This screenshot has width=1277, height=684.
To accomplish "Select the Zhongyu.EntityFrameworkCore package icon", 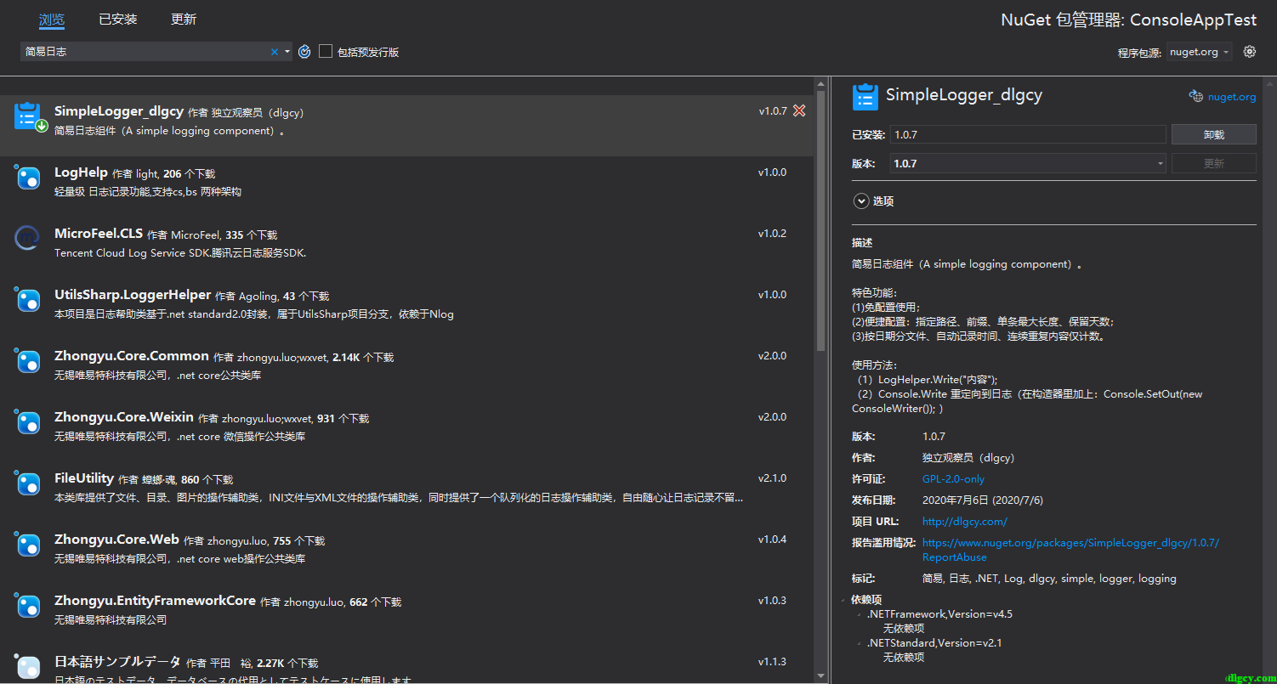I will tap(27, 606).
